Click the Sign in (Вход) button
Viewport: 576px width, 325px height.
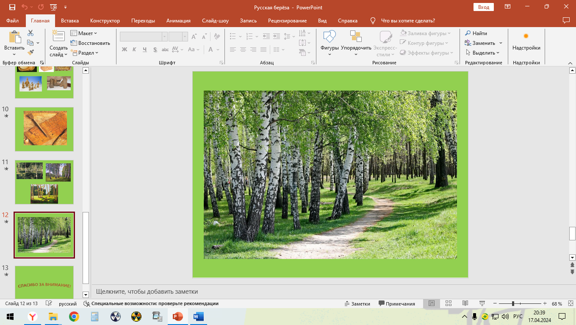click(x=483, y=7)
